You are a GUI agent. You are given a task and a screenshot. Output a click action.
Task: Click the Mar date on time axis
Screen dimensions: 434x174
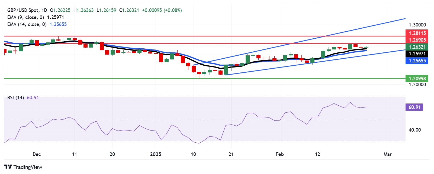(x=388, y=154)
